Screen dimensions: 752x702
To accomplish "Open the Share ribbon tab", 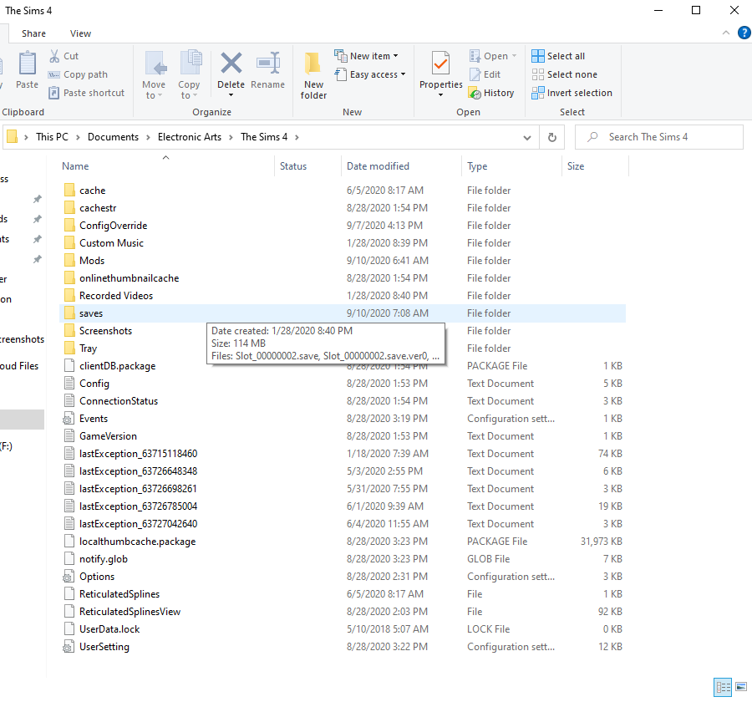I will point(33,33).
